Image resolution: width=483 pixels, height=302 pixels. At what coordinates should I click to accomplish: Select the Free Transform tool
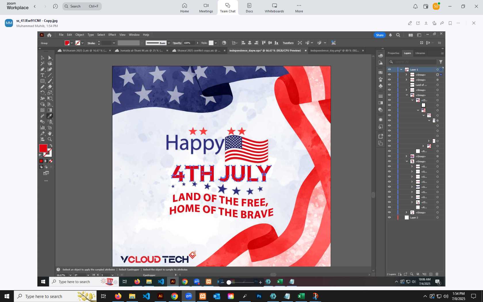(x=50, y=98)
